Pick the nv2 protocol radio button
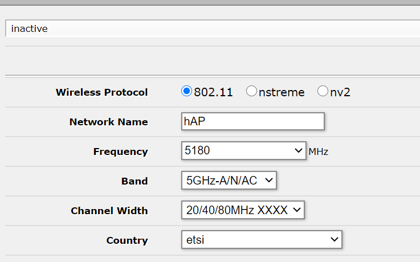 [323, 91]
